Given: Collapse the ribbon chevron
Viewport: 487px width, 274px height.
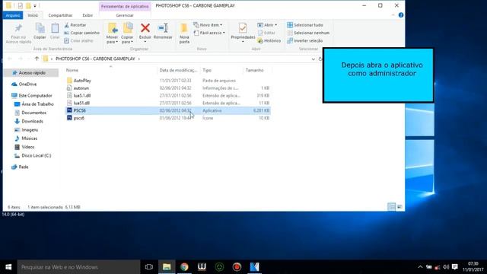Looking at the screenshot, I should 393,15.
